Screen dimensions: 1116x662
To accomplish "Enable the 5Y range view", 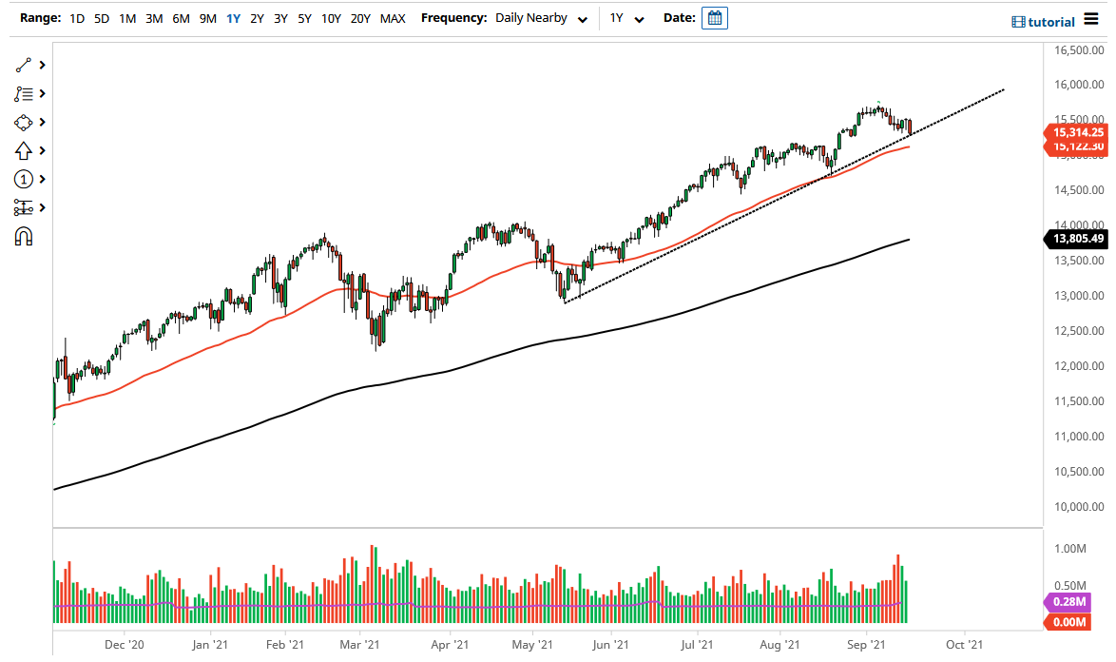I will tap(304, 17).
